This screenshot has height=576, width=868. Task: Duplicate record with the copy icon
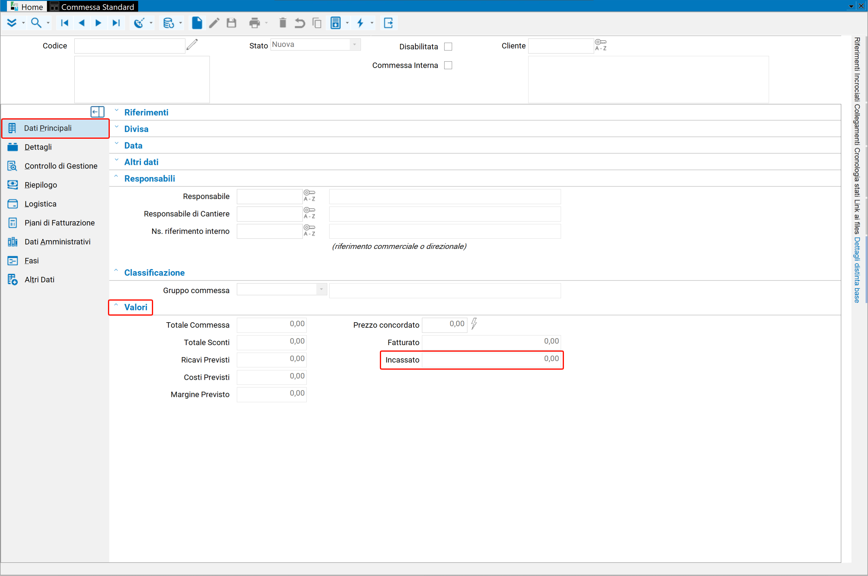click(x=317, y=23)
